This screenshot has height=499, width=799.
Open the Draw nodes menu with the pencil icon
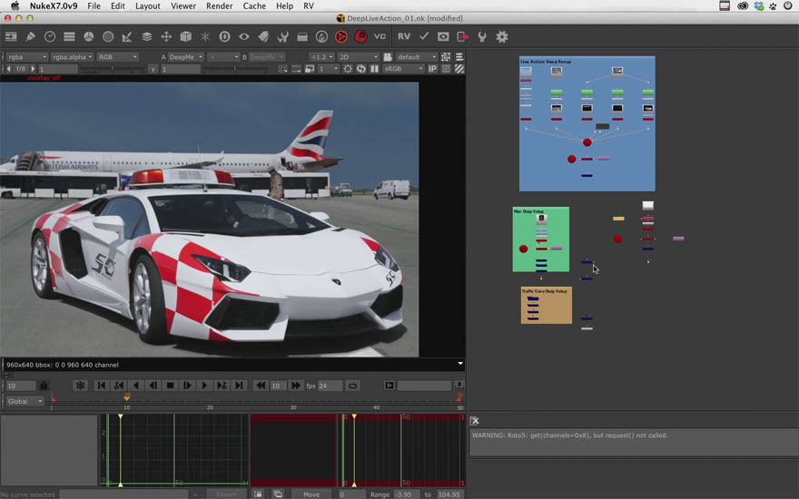point(31,36)
